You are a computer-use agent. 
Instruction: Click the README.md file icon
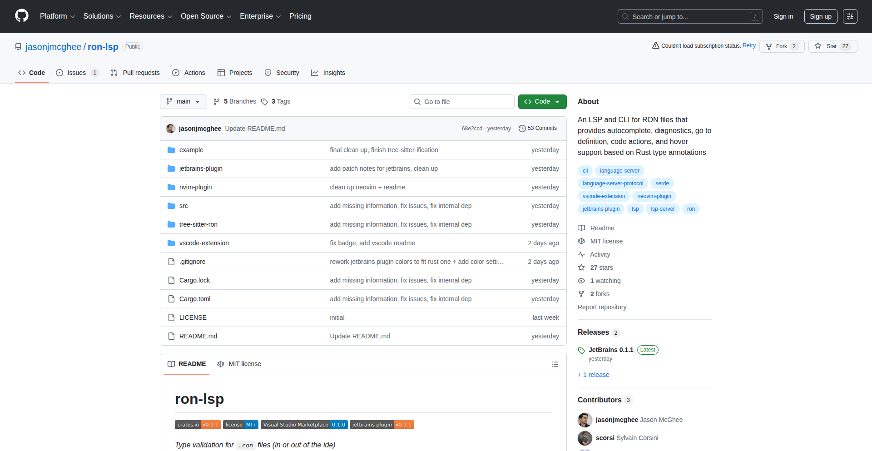pos(171,336)
